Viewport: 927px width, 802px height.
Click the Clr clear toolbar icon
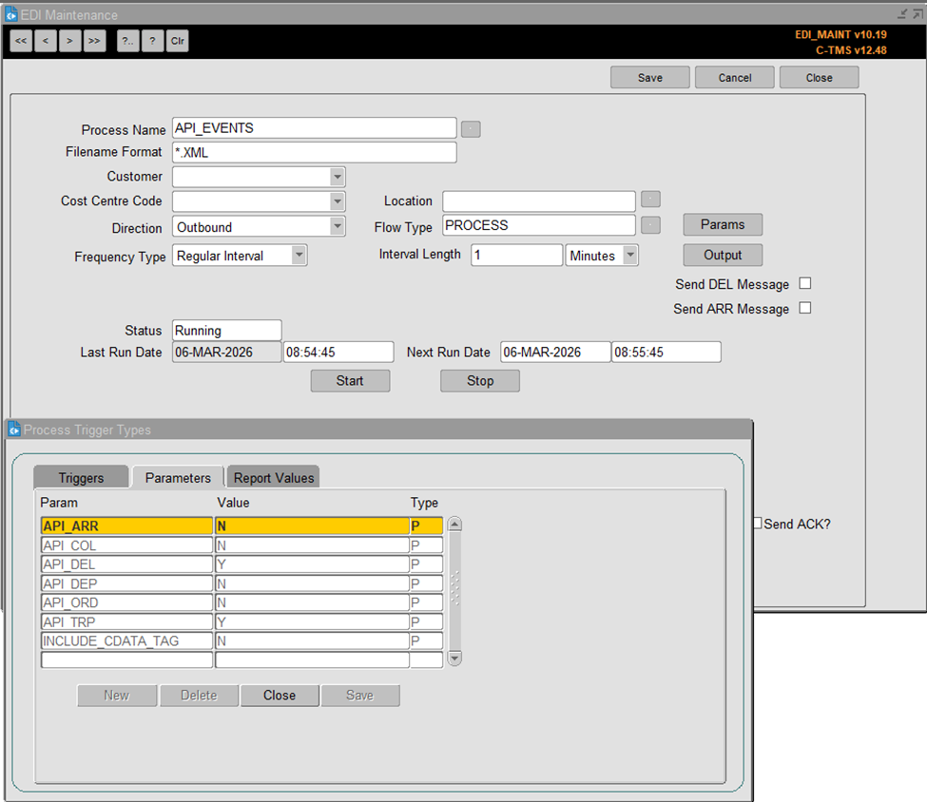coord(177,40)
